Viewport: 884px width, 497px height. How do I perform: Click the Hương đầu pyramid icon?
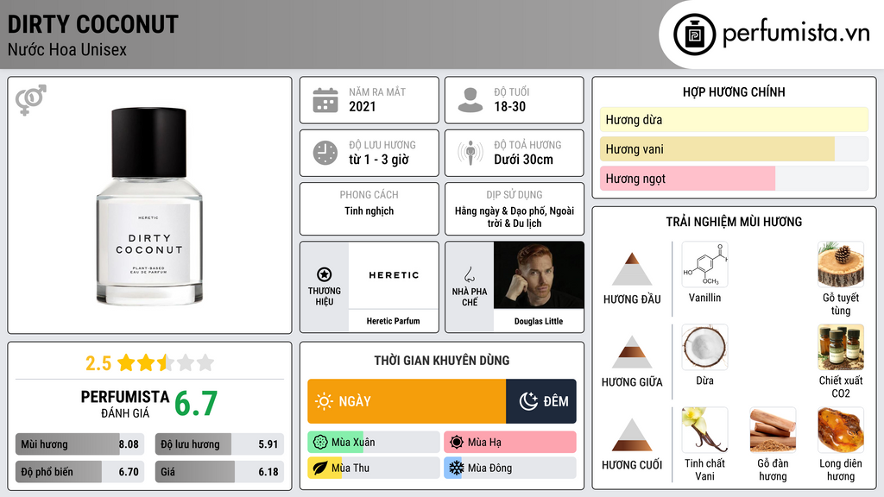click(x=632, y=269)
